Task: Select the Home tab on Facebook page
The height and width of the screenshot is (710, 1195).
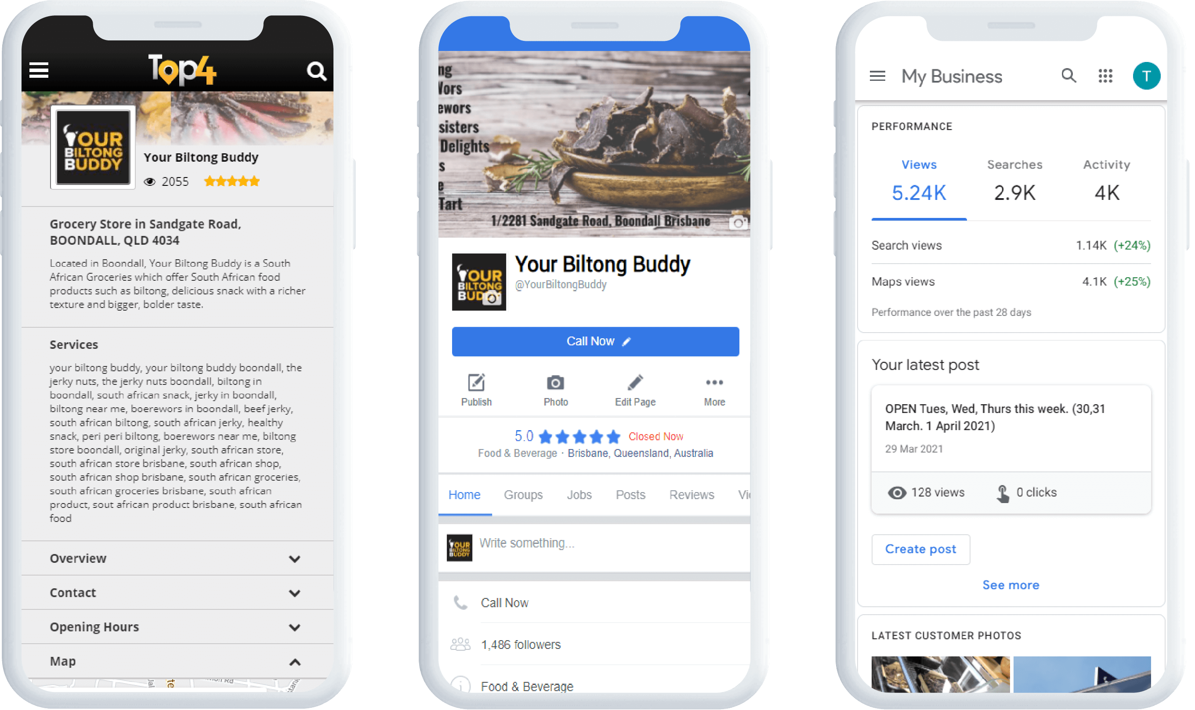Action: (464, 494)
